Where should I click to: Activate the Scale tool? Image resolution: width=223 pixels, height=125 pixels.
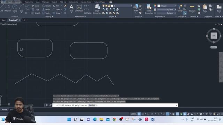point(46,13)
